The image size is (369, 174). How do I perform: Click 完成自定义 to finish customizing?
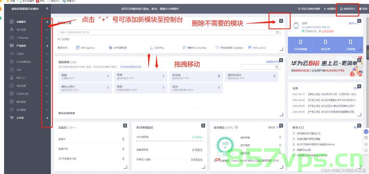(348, 9)
